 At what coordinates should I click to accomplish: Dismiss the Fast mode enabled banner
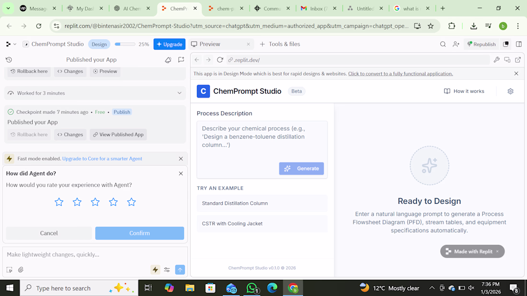tap(181, 159)
